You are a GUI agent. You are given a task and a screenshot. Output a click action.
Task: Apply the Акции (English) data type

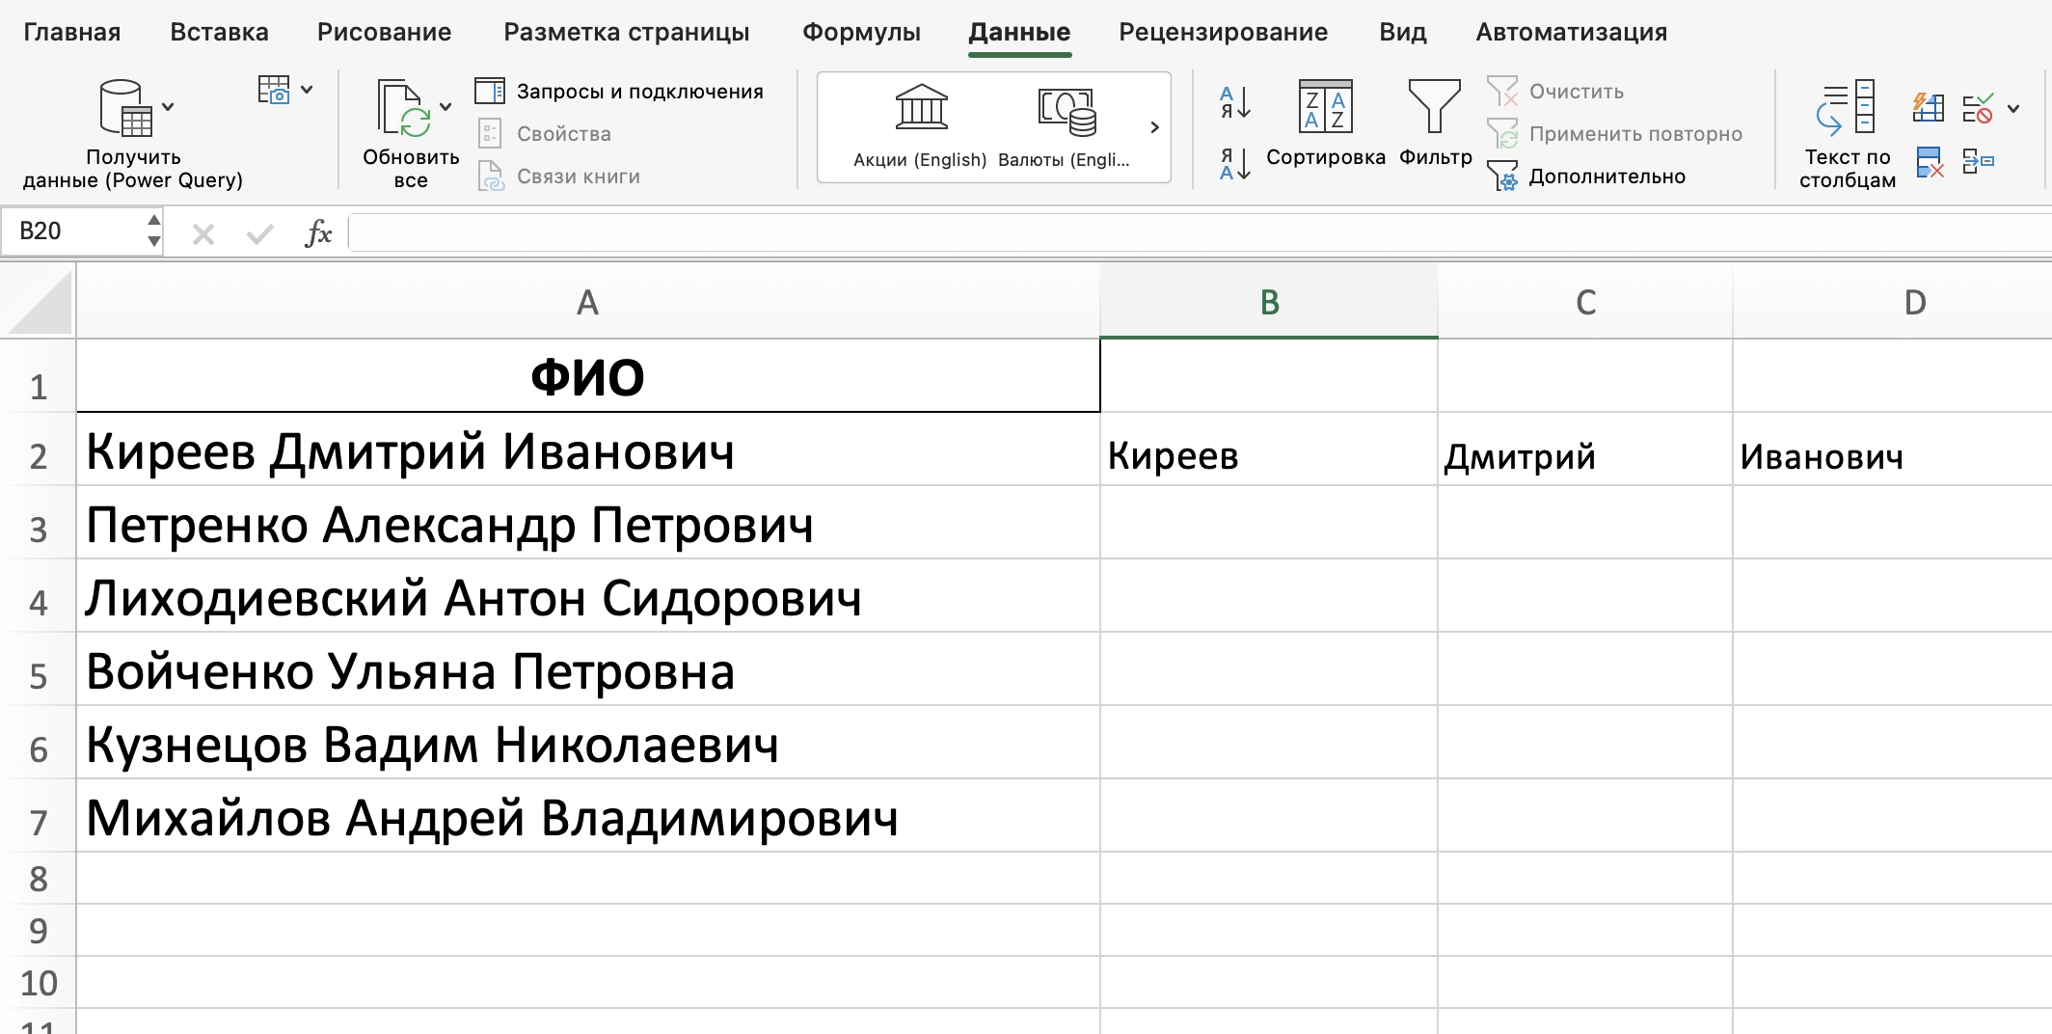pos(919,125)
